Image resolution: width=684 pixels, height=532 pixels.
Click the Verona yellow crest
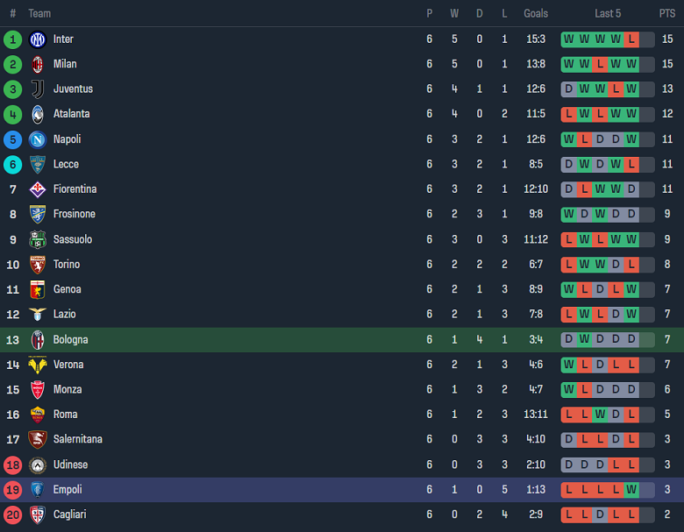(x=38, y=365)
